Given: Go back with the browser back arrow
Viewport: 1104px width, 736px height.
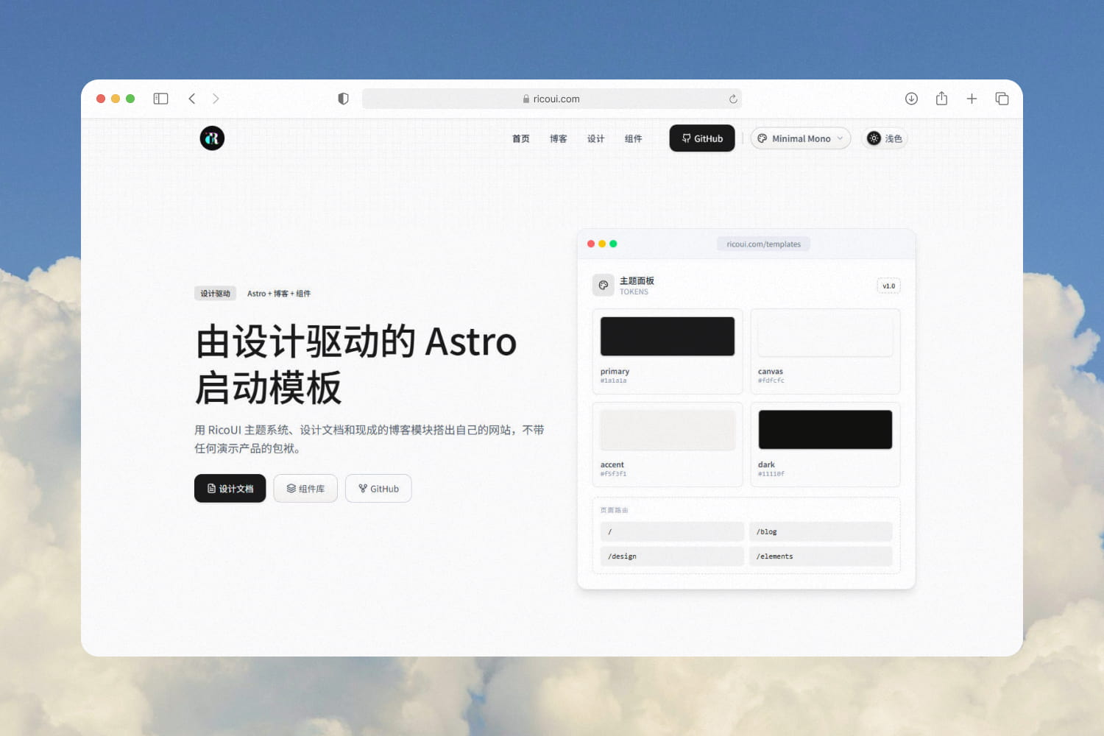Looking at the screenshot, I should pyautogui.click(x=192, y=99).
